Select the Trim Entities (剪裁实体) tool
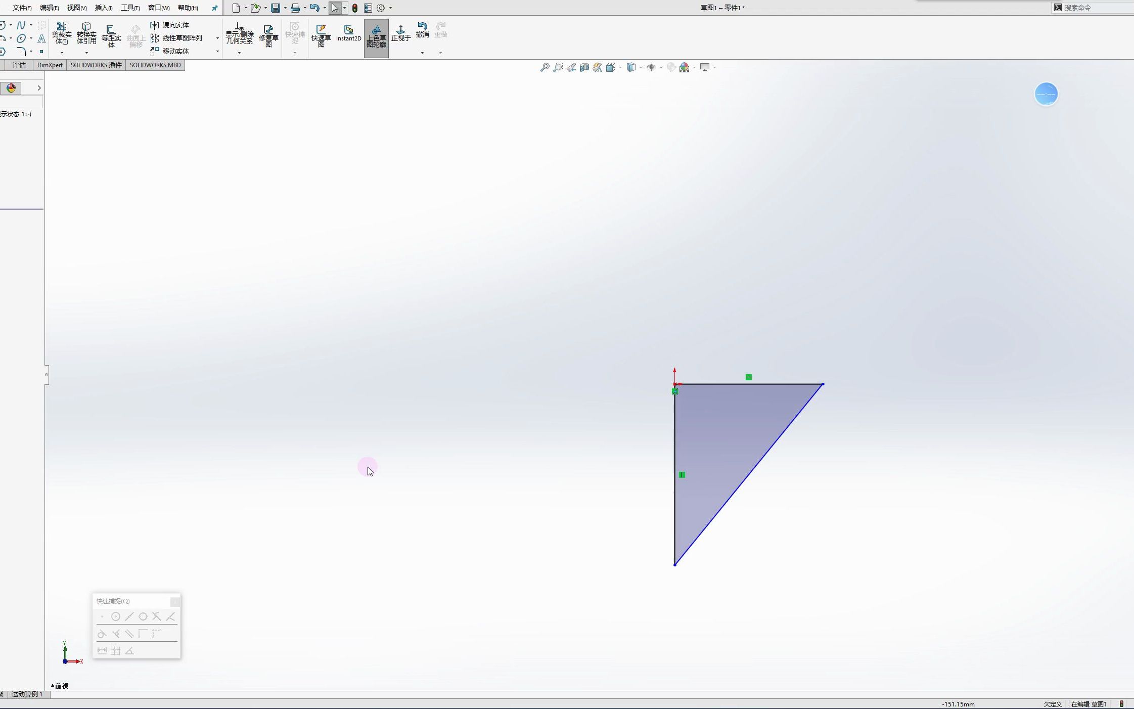1134x709 pixels. click(x=62, y=33)
